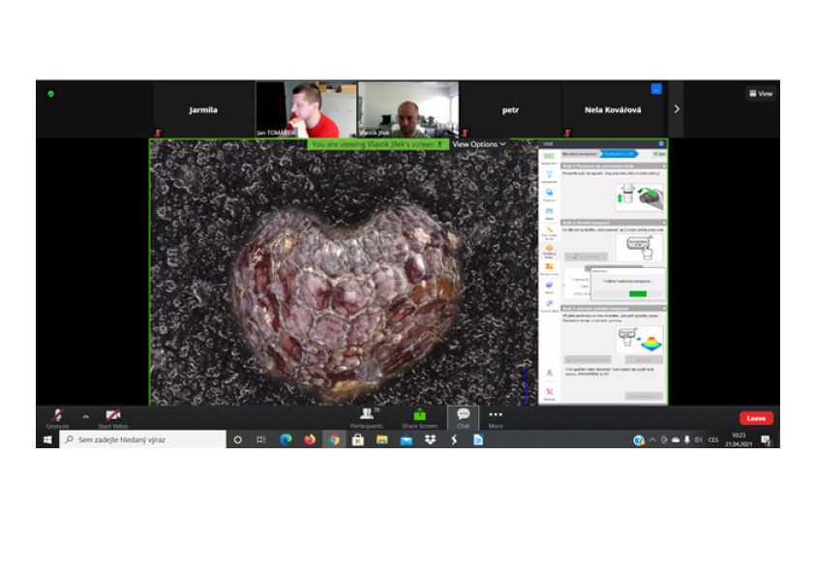Open the View layout menu

(x=761, y=94)
